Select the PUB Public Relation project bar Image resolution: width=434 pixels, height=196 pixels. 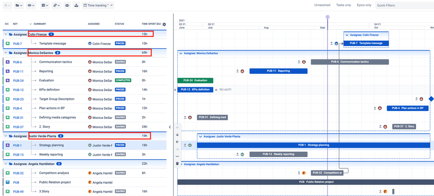click(305, 182)
